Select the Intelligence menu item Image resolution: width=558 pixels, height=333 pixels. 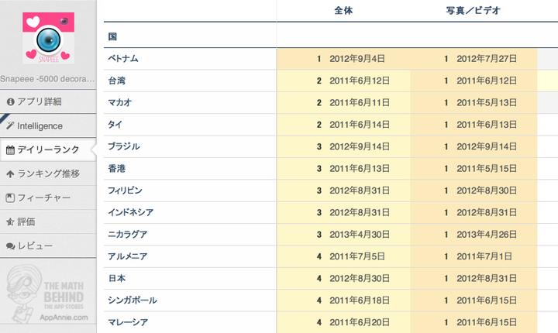coord(40,125)
